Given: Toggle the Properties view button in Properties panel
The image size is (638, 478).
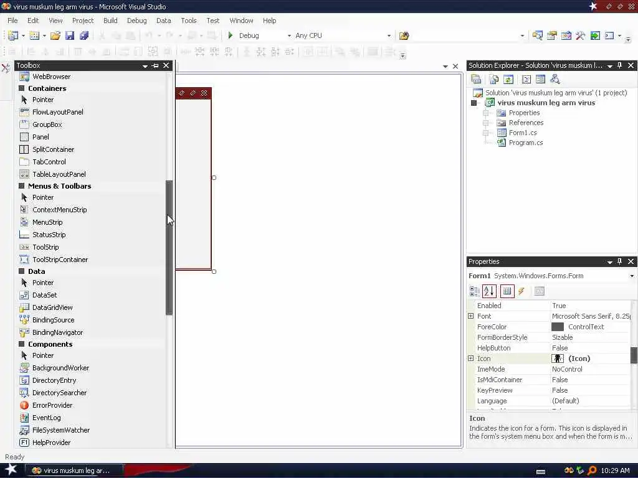Looking at the screenshot, I should pos(507,291).
